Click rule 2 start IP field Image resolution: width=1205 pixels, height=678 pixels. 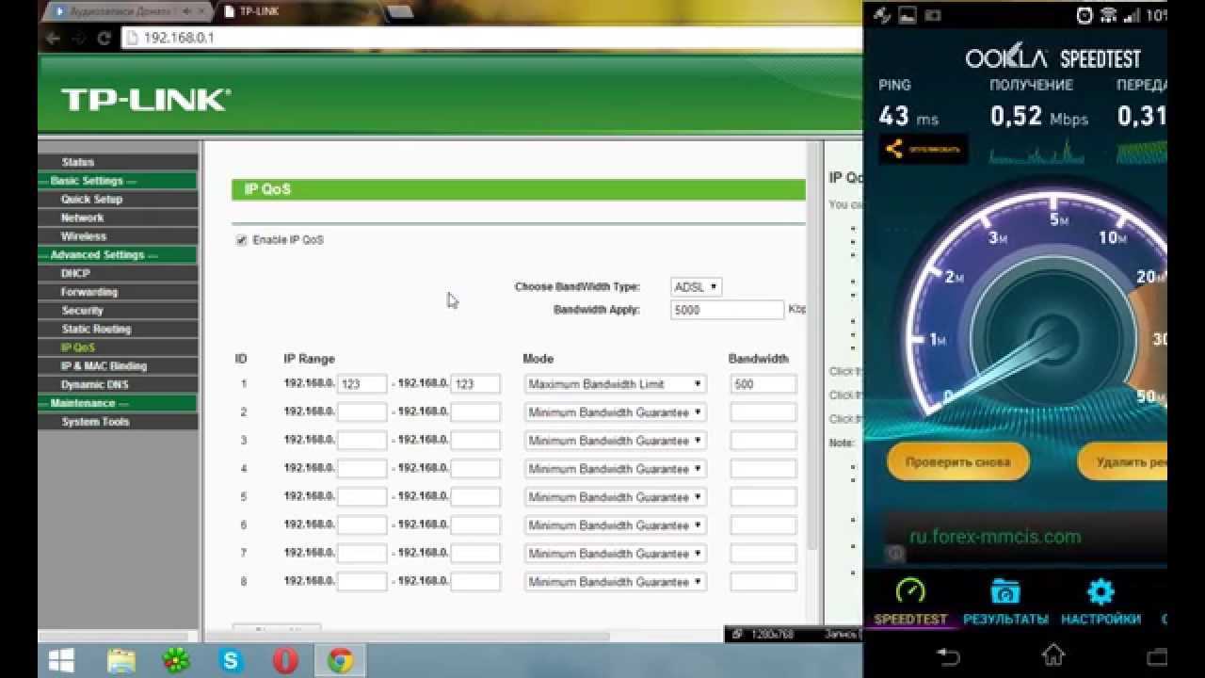point(362,412)
